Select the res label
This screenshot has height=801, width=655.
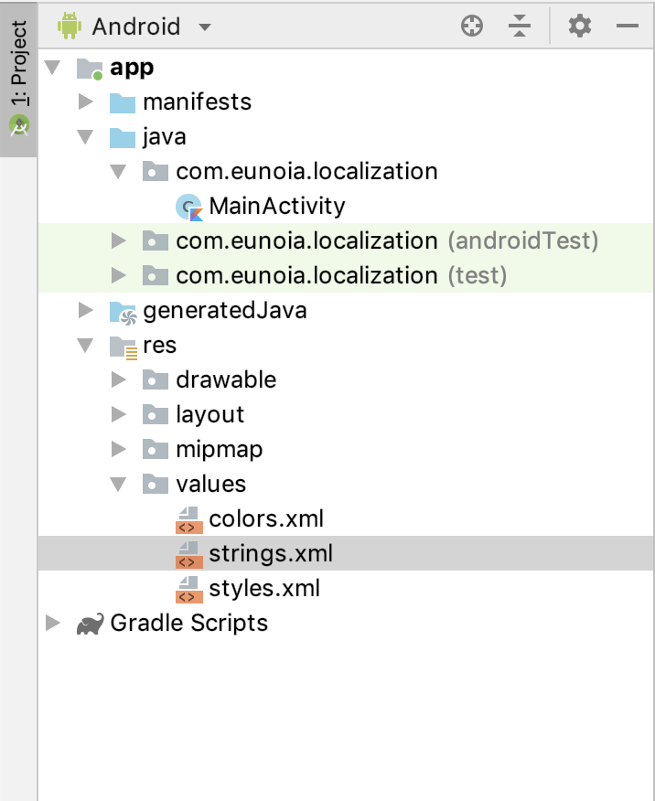click(160, 346)
